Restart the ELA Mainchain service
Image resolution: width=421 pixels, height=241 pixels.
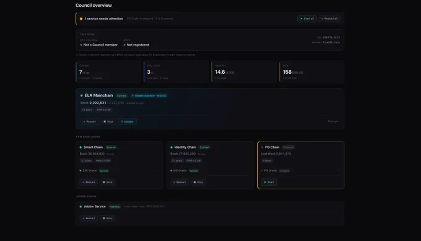point(89,121)
